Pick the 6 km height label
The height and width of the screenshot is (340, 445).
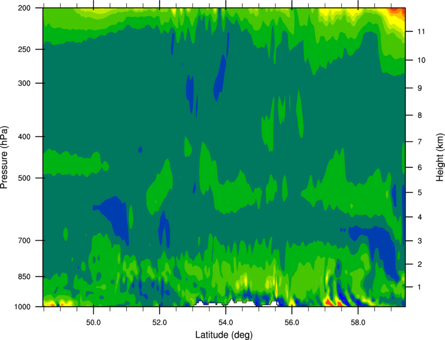[x=419, y=167]
